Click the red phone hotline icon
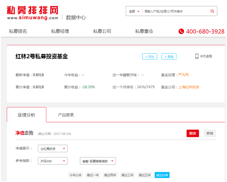 (181, 31)
